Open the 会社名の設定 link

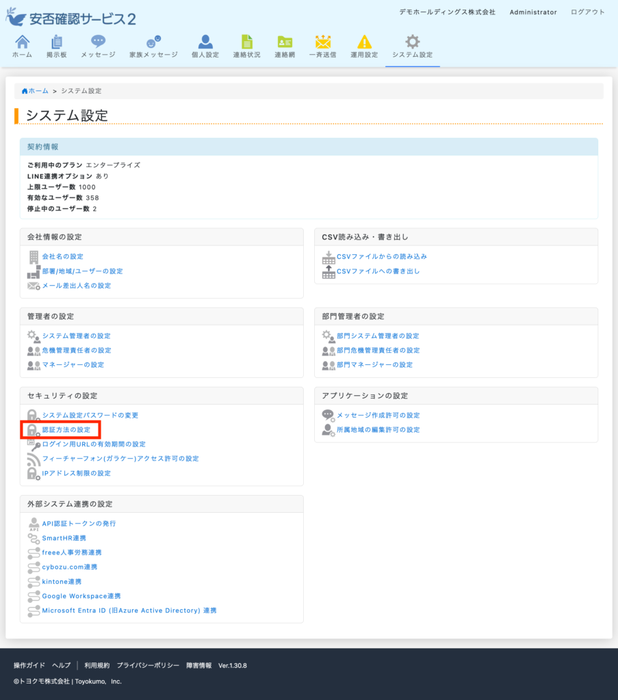[x=62, y=257]
